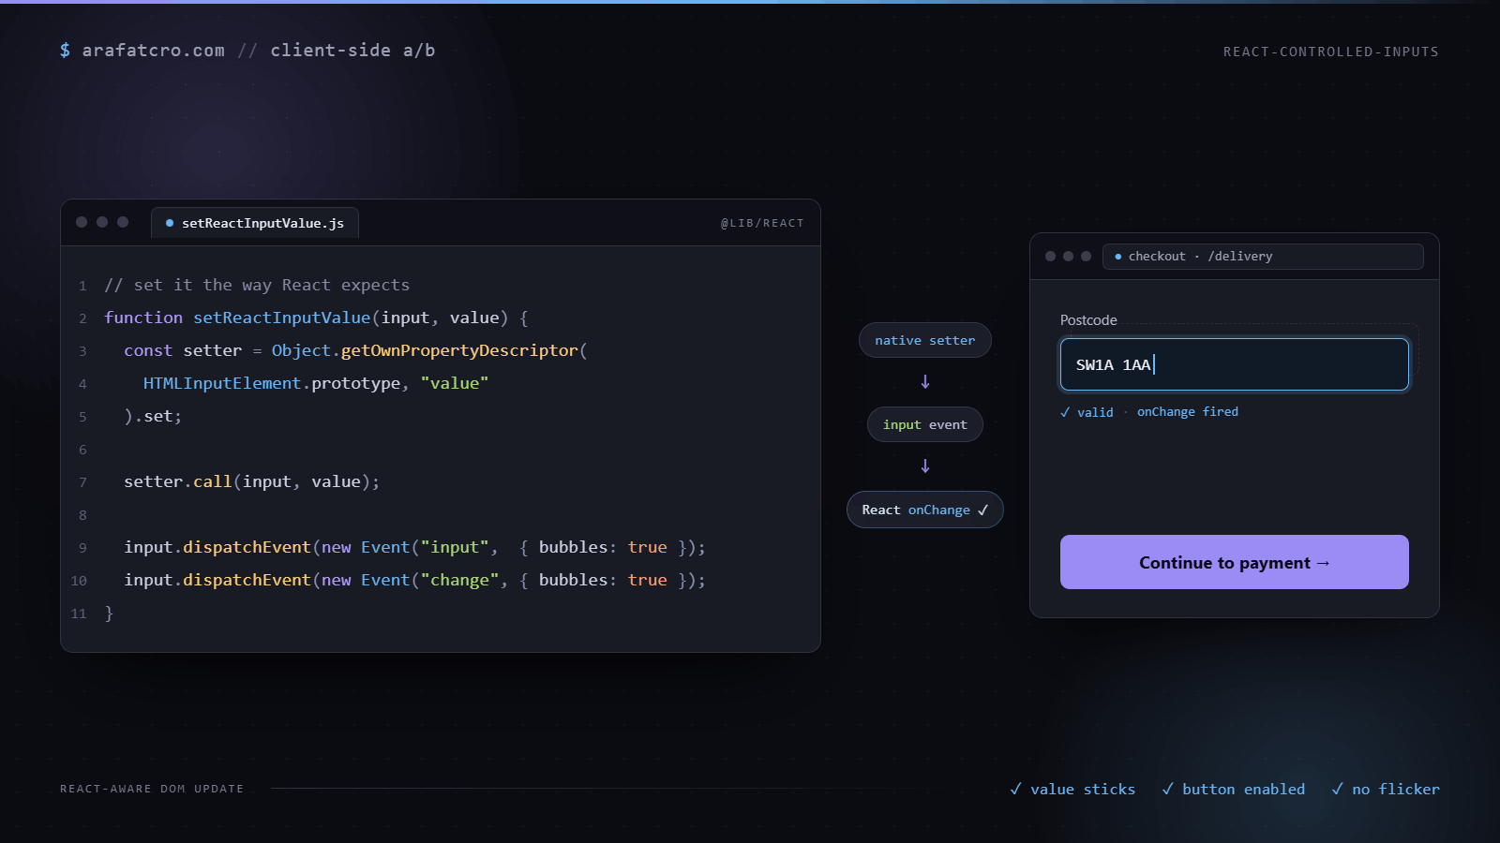Click the dispatchEvent "input" code line

414,547
